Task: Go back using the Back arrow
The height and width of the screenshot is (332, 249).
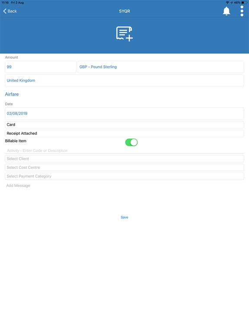Action: pos(10,11)
